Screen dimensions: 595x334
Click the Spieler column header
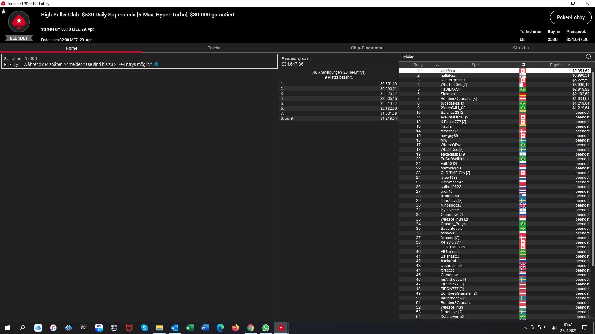click(477, 65)
